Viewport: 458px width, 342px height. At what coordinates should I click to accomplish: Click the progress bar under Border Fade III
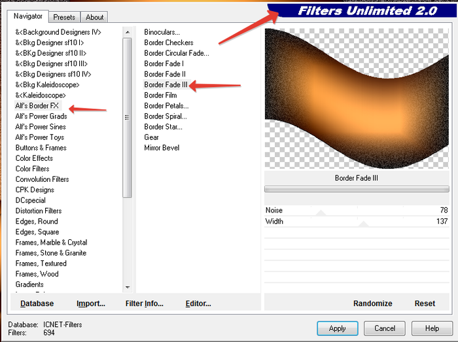357,189
